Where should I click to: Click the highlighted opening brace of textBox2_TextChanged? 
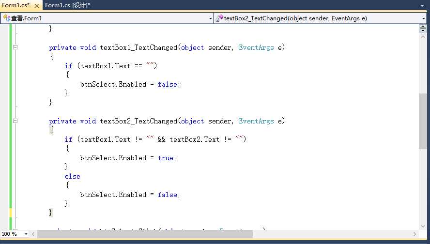pyautogui.click(x=51, y=130)
